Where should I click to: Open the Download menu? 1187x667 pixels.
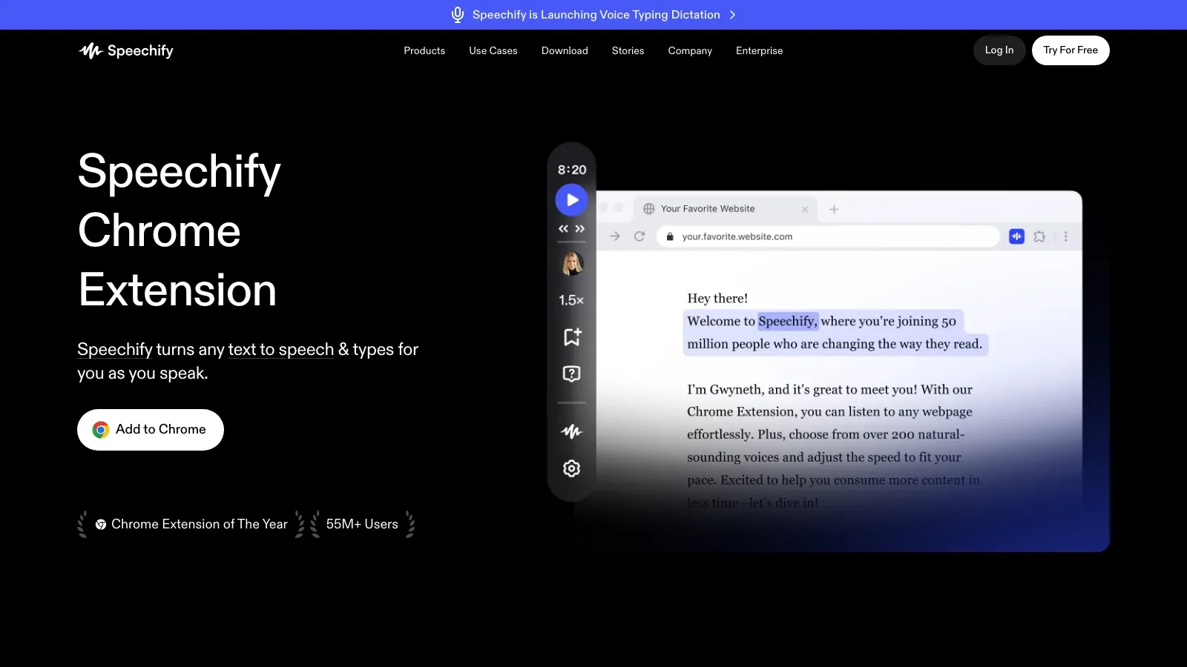(565, 50)
